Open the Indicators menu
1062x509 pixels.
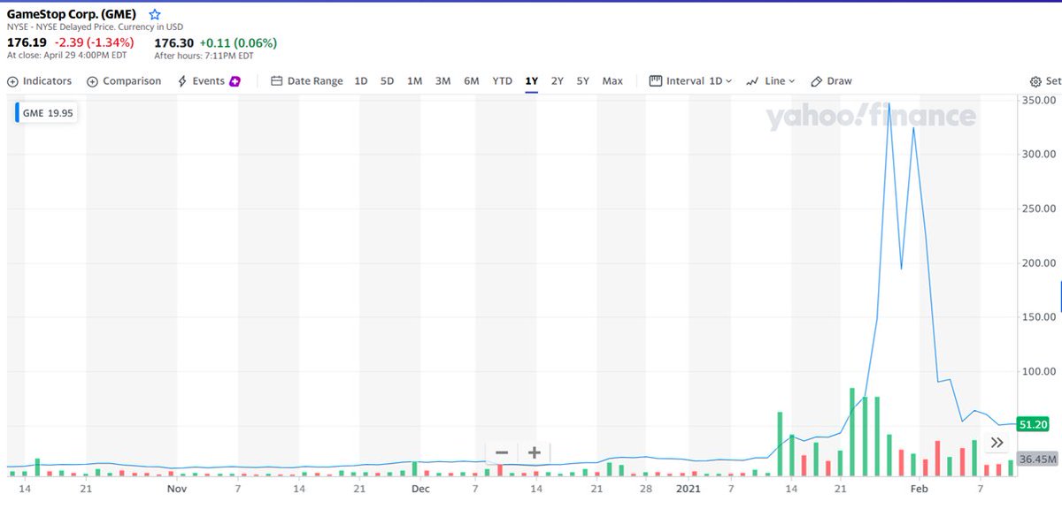click(40, 80)
